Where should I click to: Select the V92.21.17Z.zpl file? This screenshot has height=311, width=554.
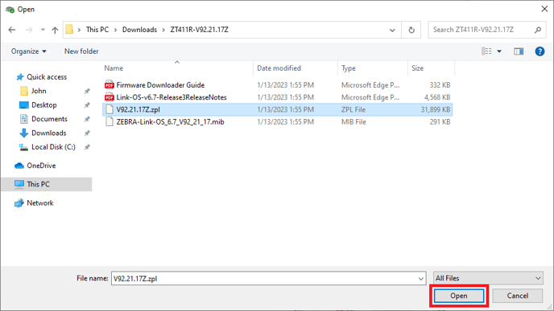pyautogui.click(x=277, y=109)
